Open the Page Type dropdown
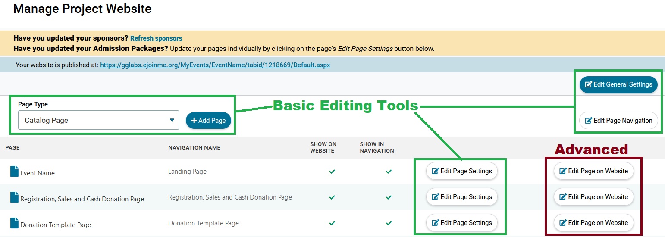The width and height of the screenshot is (665, 237). coord(98,120)
